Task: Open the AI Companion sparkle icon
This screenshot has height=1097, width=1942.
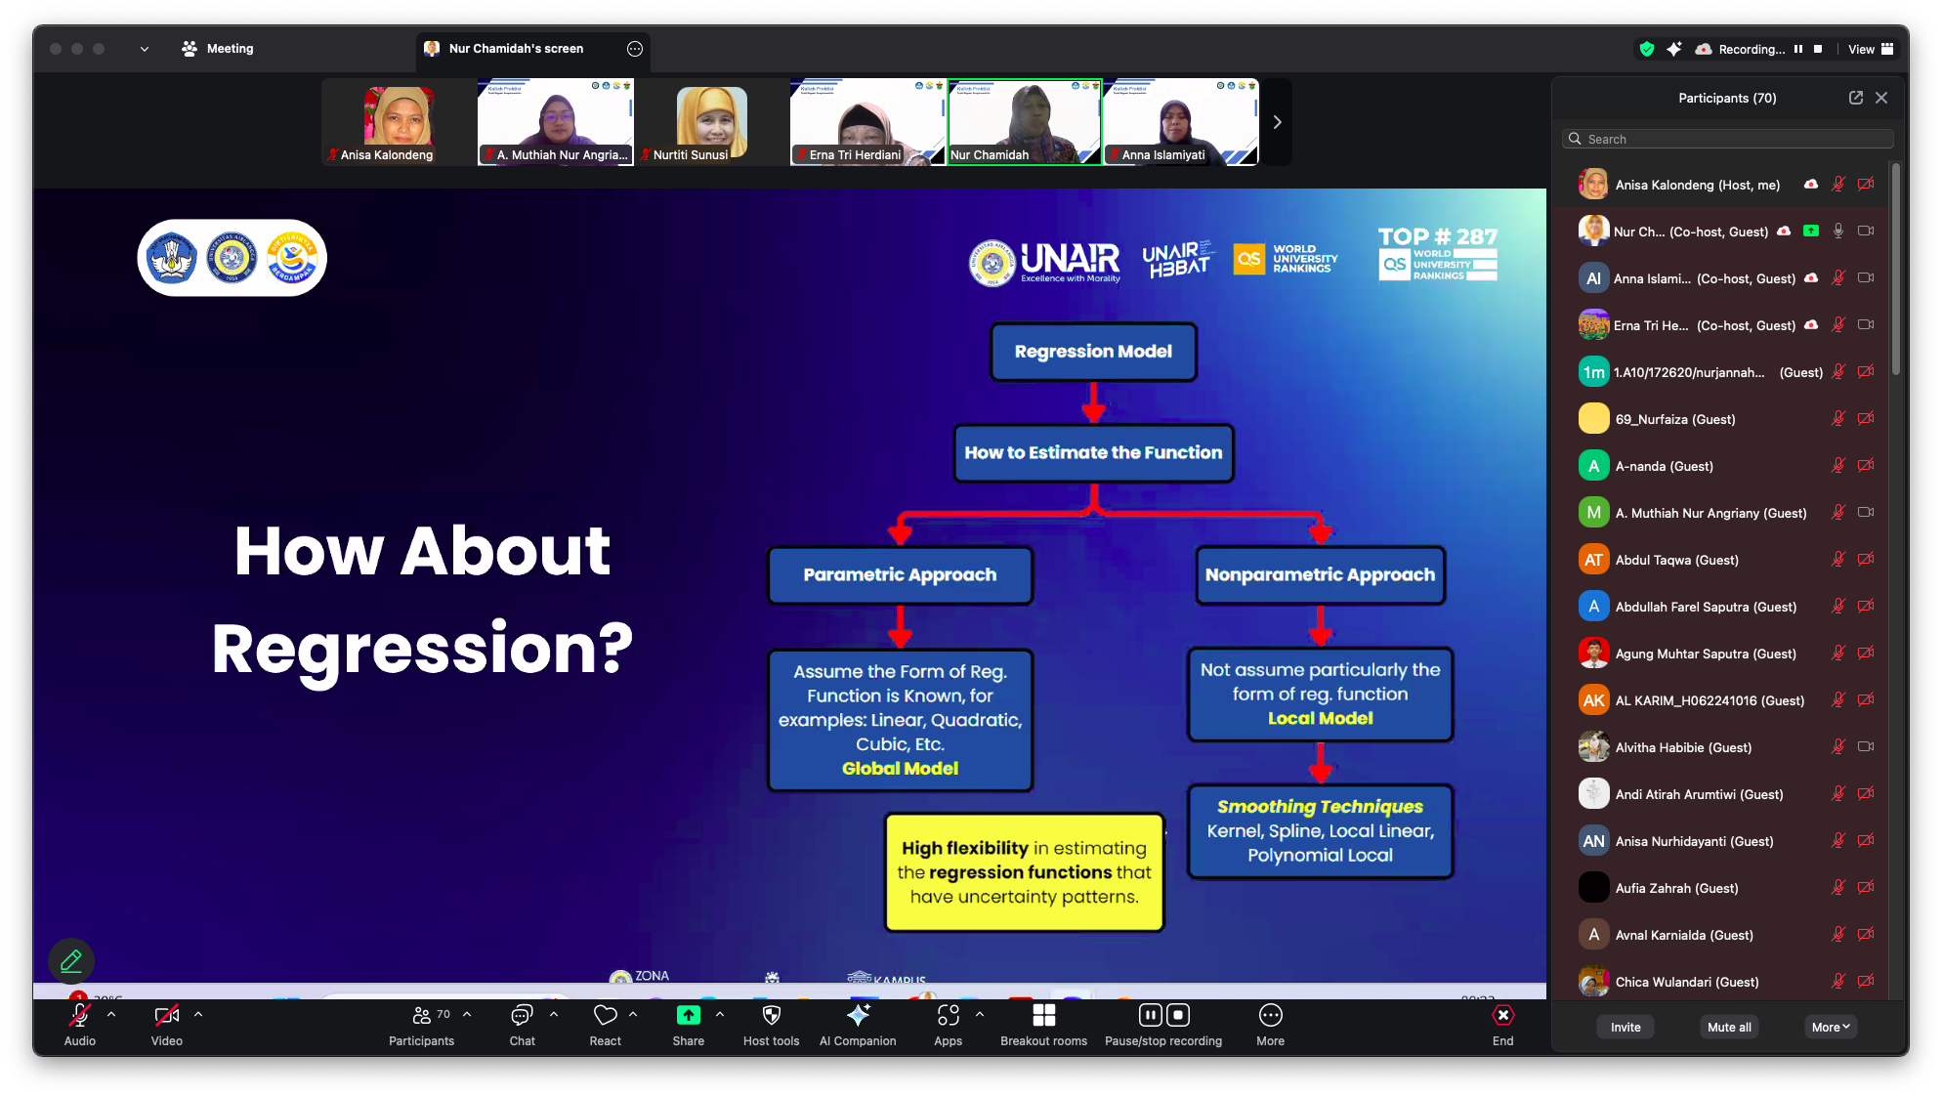Action: (858, 1016)
